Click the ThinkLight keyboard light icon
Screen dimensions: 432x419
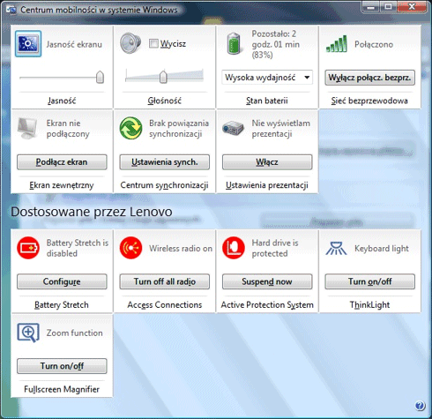click(x=336, y=248)
